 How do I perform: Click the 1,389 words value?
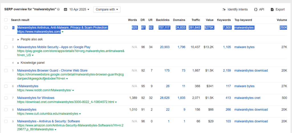[133, 98]
